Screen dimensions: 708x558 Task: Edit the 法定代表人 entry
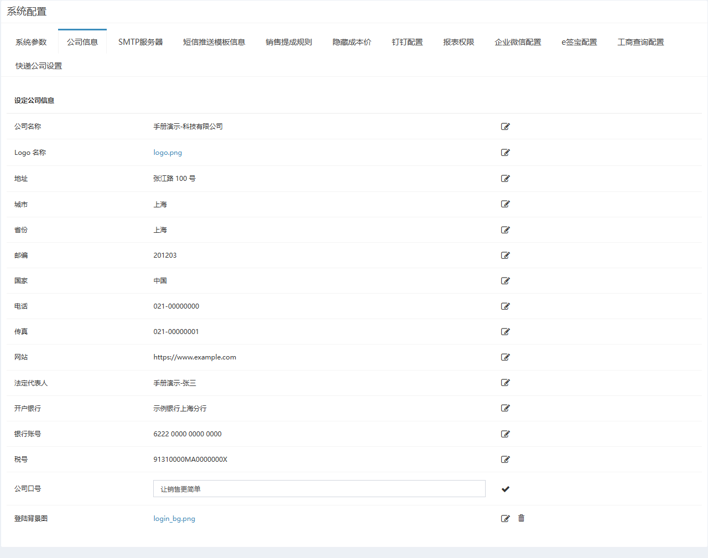pos(505,383)
